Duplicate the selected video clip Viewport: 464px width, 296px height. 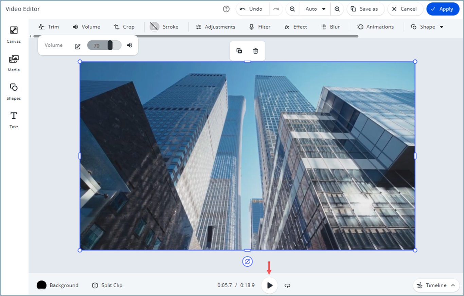click(239, 51)
